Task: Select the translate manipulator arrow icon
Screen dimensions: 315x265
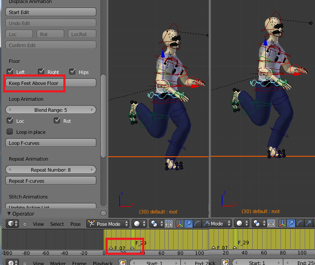Action: pos(188,224)
